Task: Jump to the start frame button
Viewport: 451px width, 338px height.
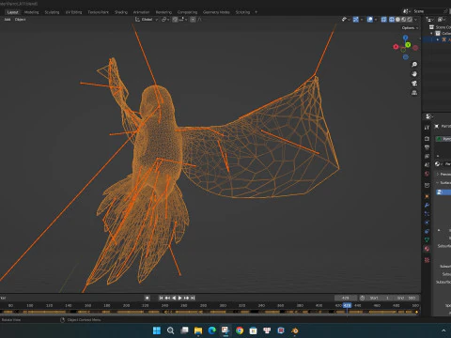Action: pyautogui.click(x=161, y=298)
